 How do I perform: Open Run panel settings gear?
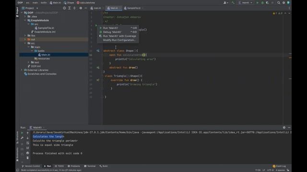284,128
